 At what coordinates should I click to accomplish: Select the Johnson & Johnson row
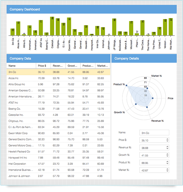tap(58, 176)
